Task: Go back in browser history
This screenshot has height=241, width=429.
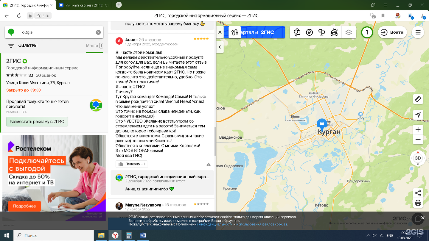Action: point(6,16)
